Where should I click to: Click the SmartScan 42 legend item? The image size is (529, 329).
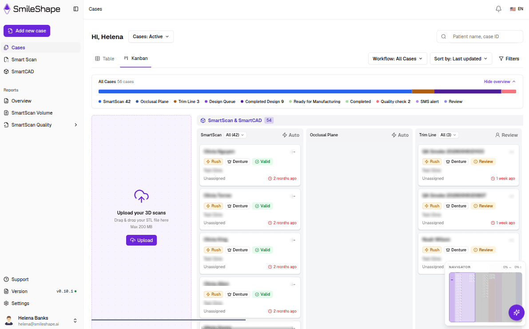point(114,102)
